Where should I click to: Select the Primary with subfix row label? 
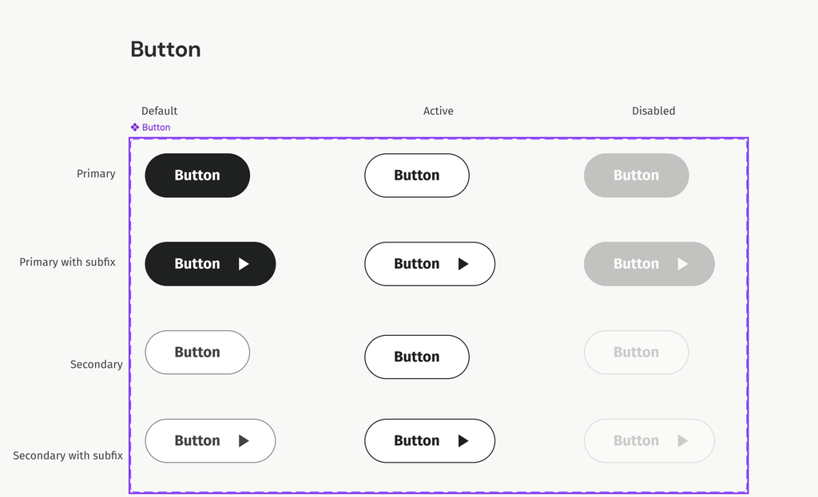pos(67,262)
